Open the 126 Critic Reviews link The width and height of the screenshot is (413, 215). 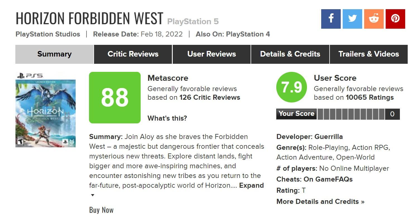pyautogui.click(x=210, y=97)
